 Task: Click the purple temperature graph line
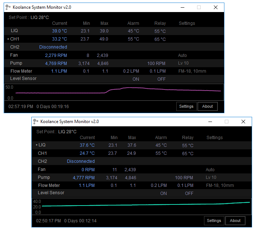click(x=146, y=88)
